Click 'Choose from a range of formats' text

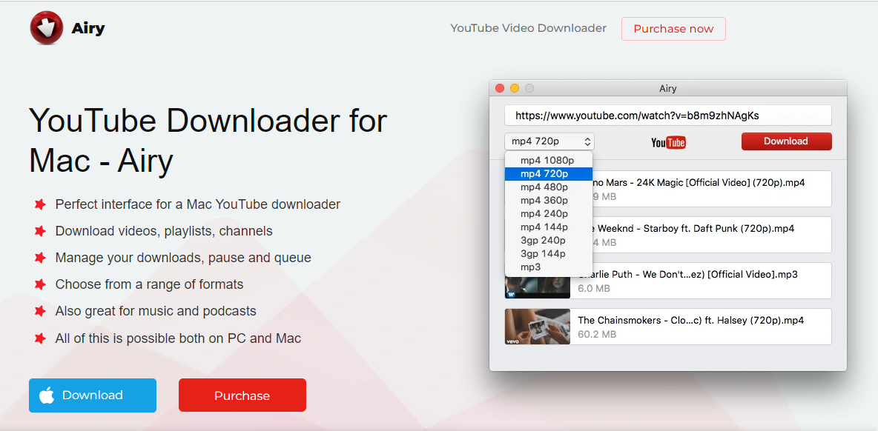(x=150, y=284)
